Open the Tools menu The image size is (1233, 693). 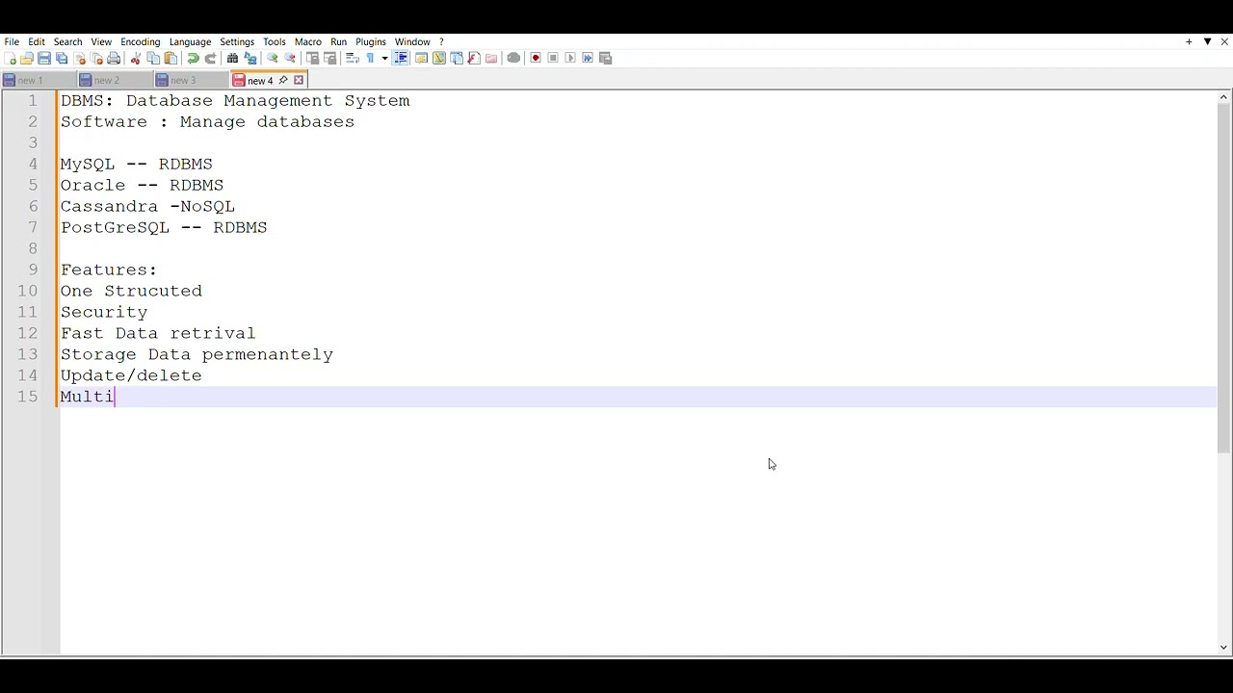[275, 41]
